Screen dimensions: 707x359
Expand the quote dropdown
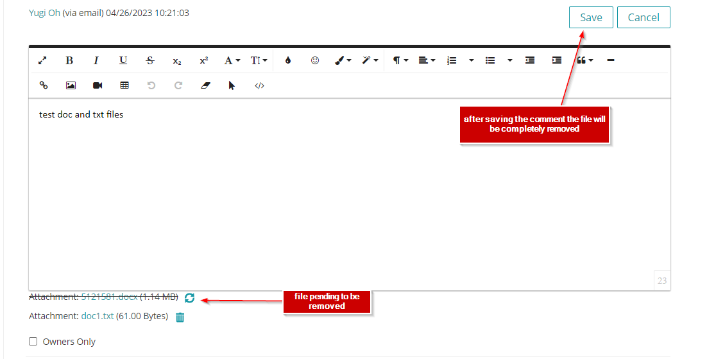pos(584,60)
